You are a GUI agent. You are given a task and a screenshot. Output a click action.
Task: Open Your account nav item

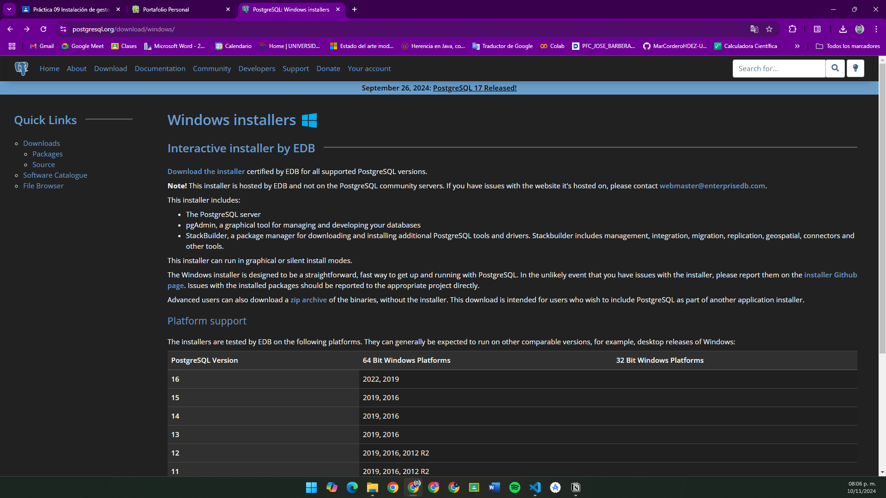[x=369, y=68]
